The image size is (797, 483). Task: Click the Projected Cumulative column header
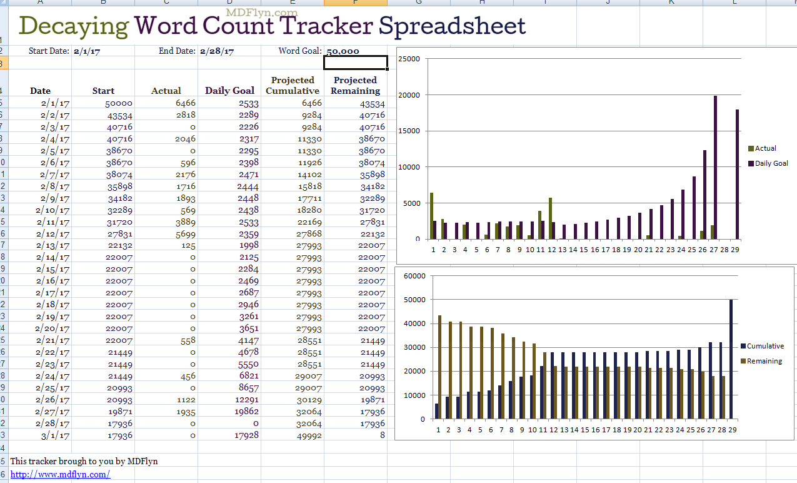293,85
